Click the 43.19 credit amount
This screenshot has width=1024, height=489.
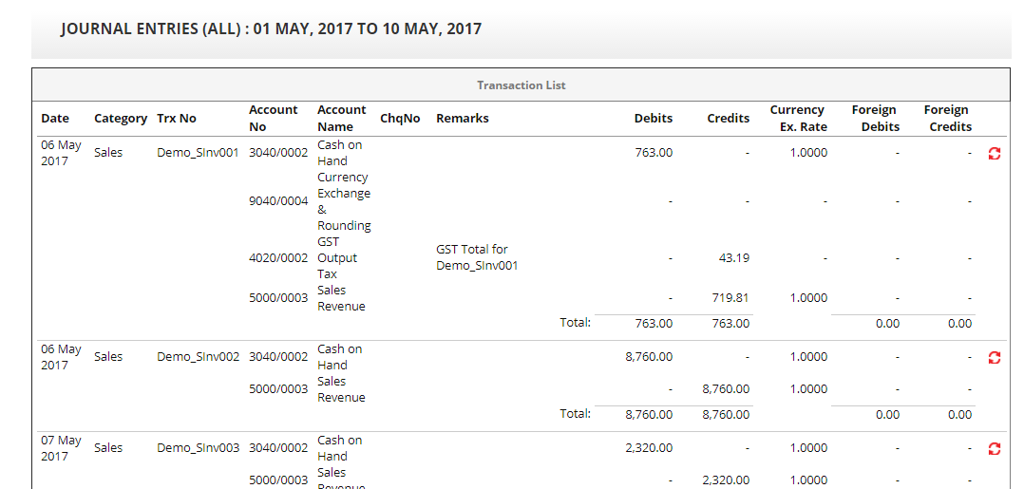(x=730, y=258)
